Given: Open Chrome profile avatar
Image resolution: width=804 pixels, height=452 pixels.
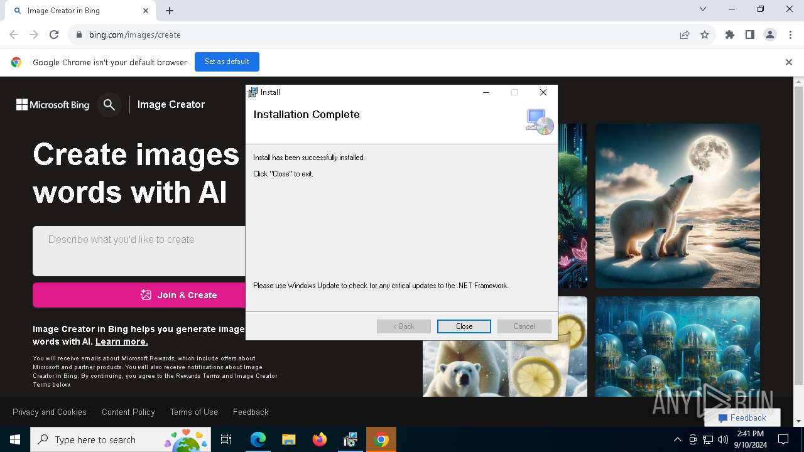Looking at the screenshot, I should tap(770, 35).
